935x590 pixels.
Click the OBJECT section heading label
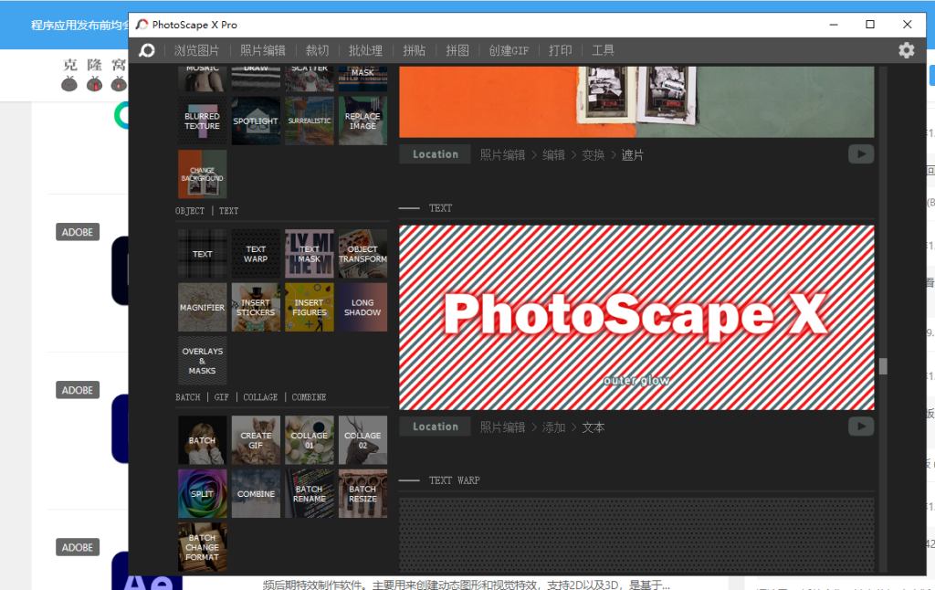click(x=190, y=211)
